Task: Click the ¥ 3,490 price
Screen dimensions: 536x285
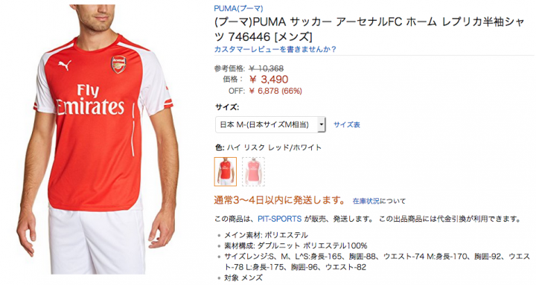Action: click(269, 80)
